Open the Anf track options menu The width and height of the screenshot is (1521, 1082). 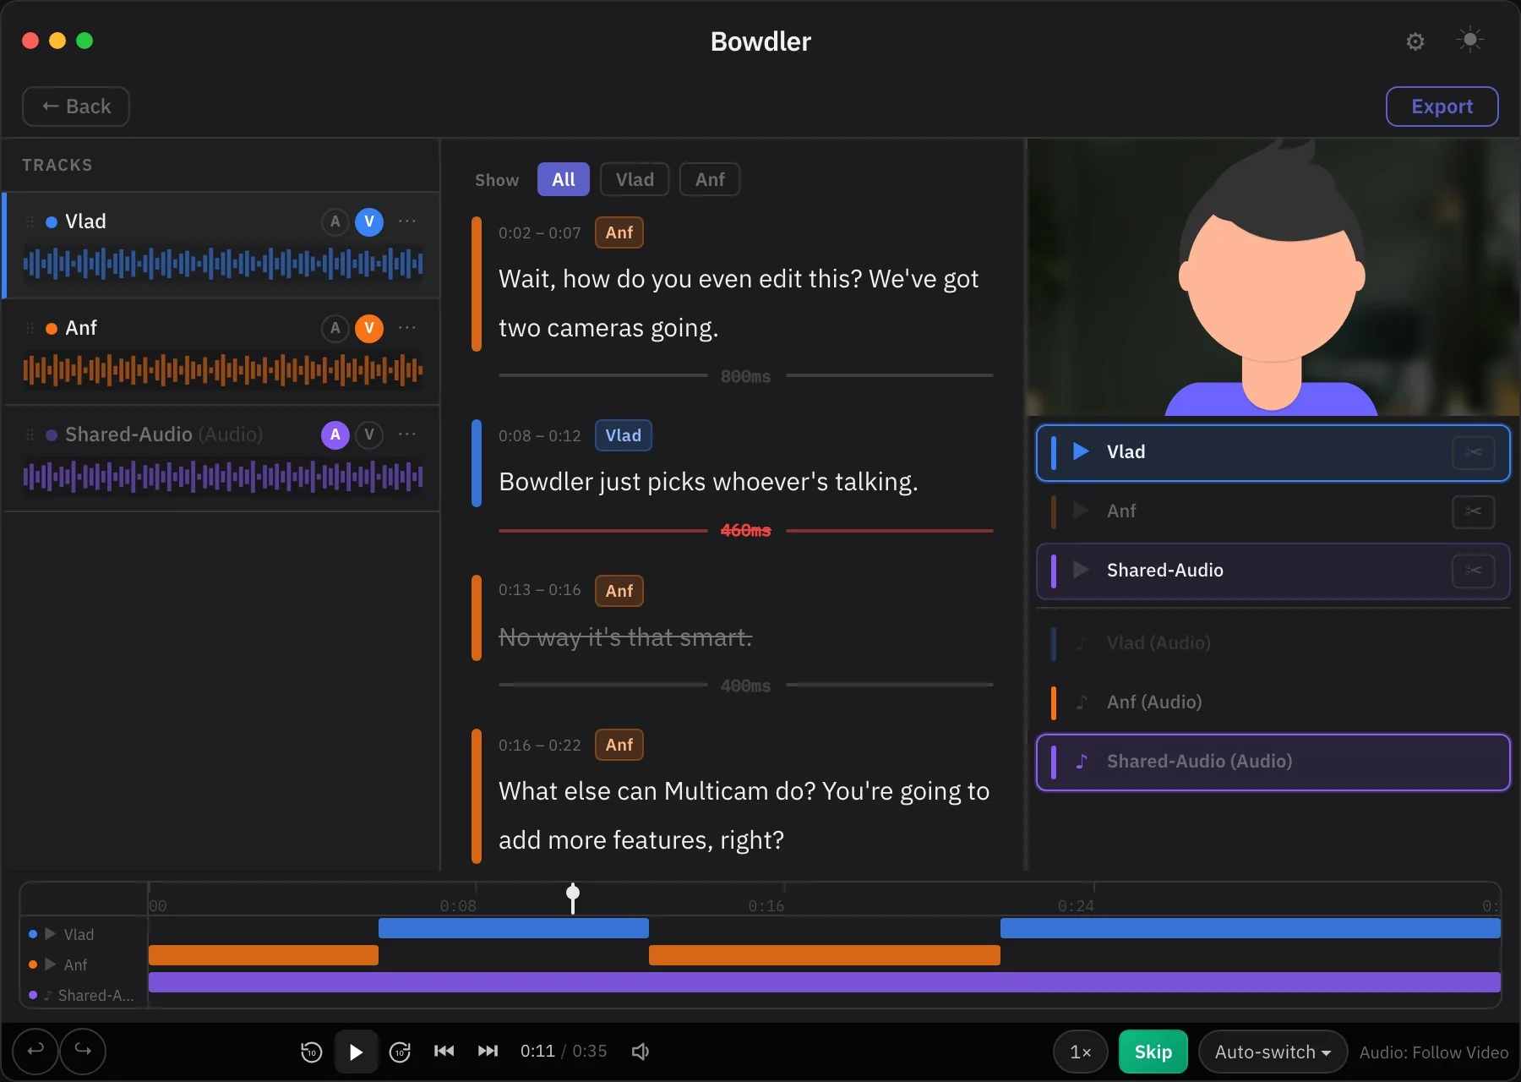[407, 328]
